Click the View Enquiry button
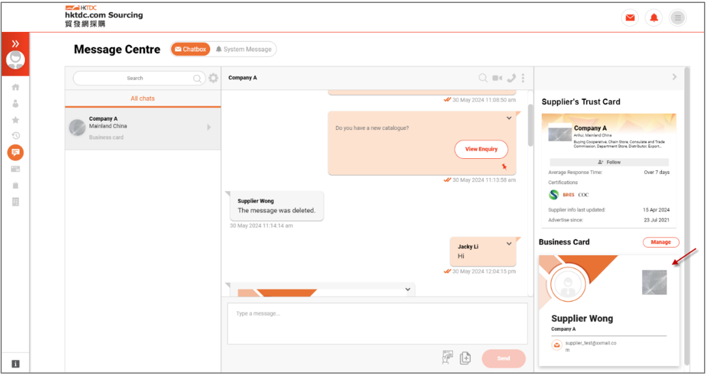Image resolution: width=707 pixels, height=376 pixels. point(481,150)
